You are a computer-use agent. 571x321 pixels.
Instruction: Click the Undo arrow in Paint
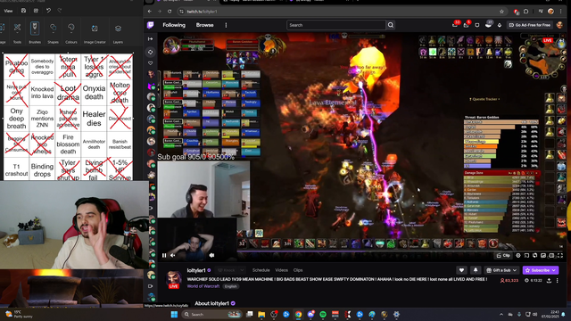tap(48, 11)
